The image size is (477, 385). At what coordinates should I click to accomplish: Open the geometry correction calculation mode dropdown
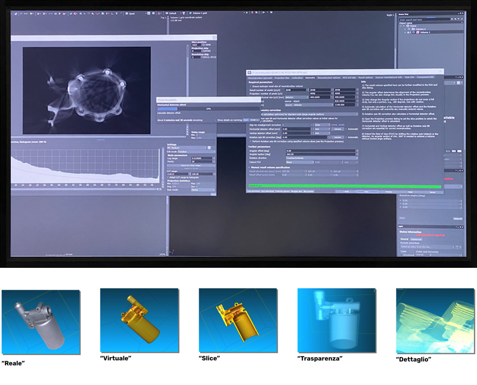[x=309, y=114]
